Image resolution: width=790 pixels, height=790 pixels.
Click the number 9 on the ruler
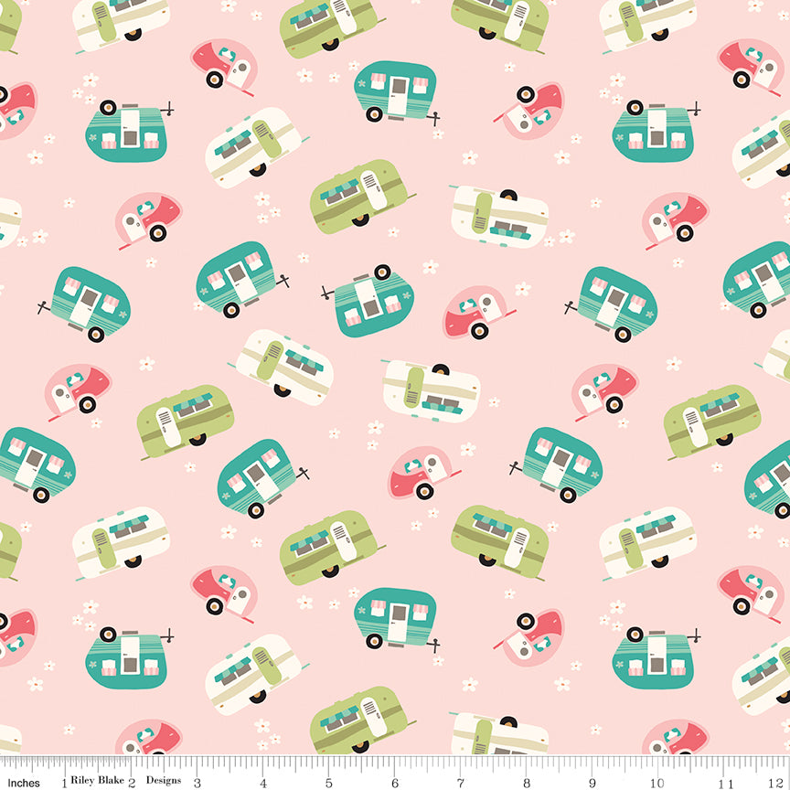click(x=592, y=782)
